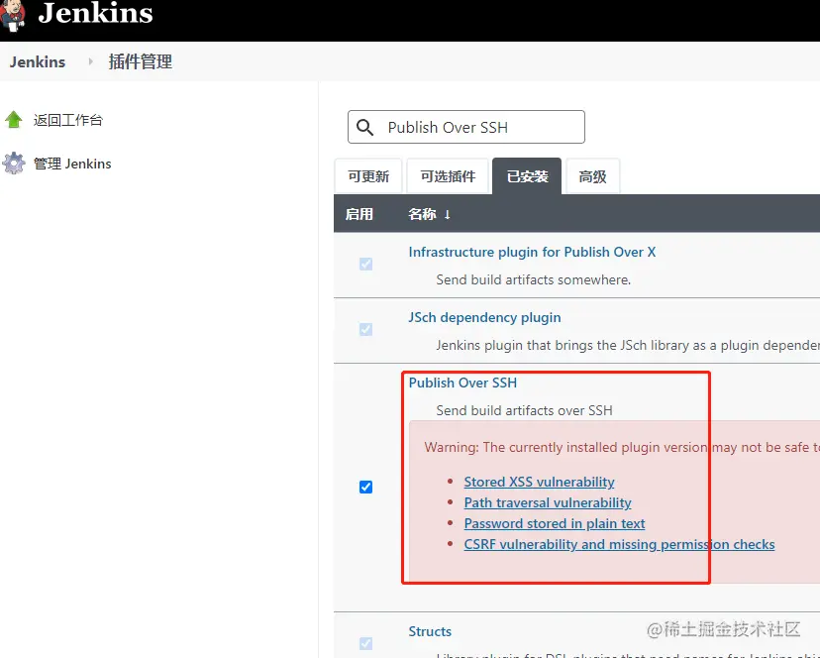Go back via 返回工作台 link
This screenshot has width=820, height=658.
[68, 120]
